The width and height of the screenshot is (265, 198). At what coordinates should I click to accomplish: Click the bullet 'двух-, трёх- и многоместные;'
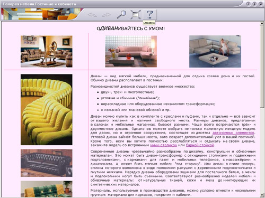[127, 92]
